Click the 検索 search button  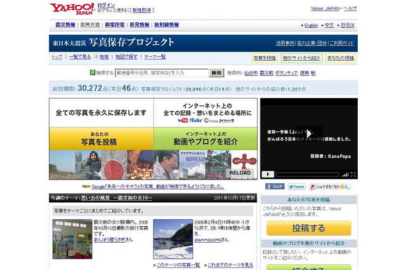point(216,73)
